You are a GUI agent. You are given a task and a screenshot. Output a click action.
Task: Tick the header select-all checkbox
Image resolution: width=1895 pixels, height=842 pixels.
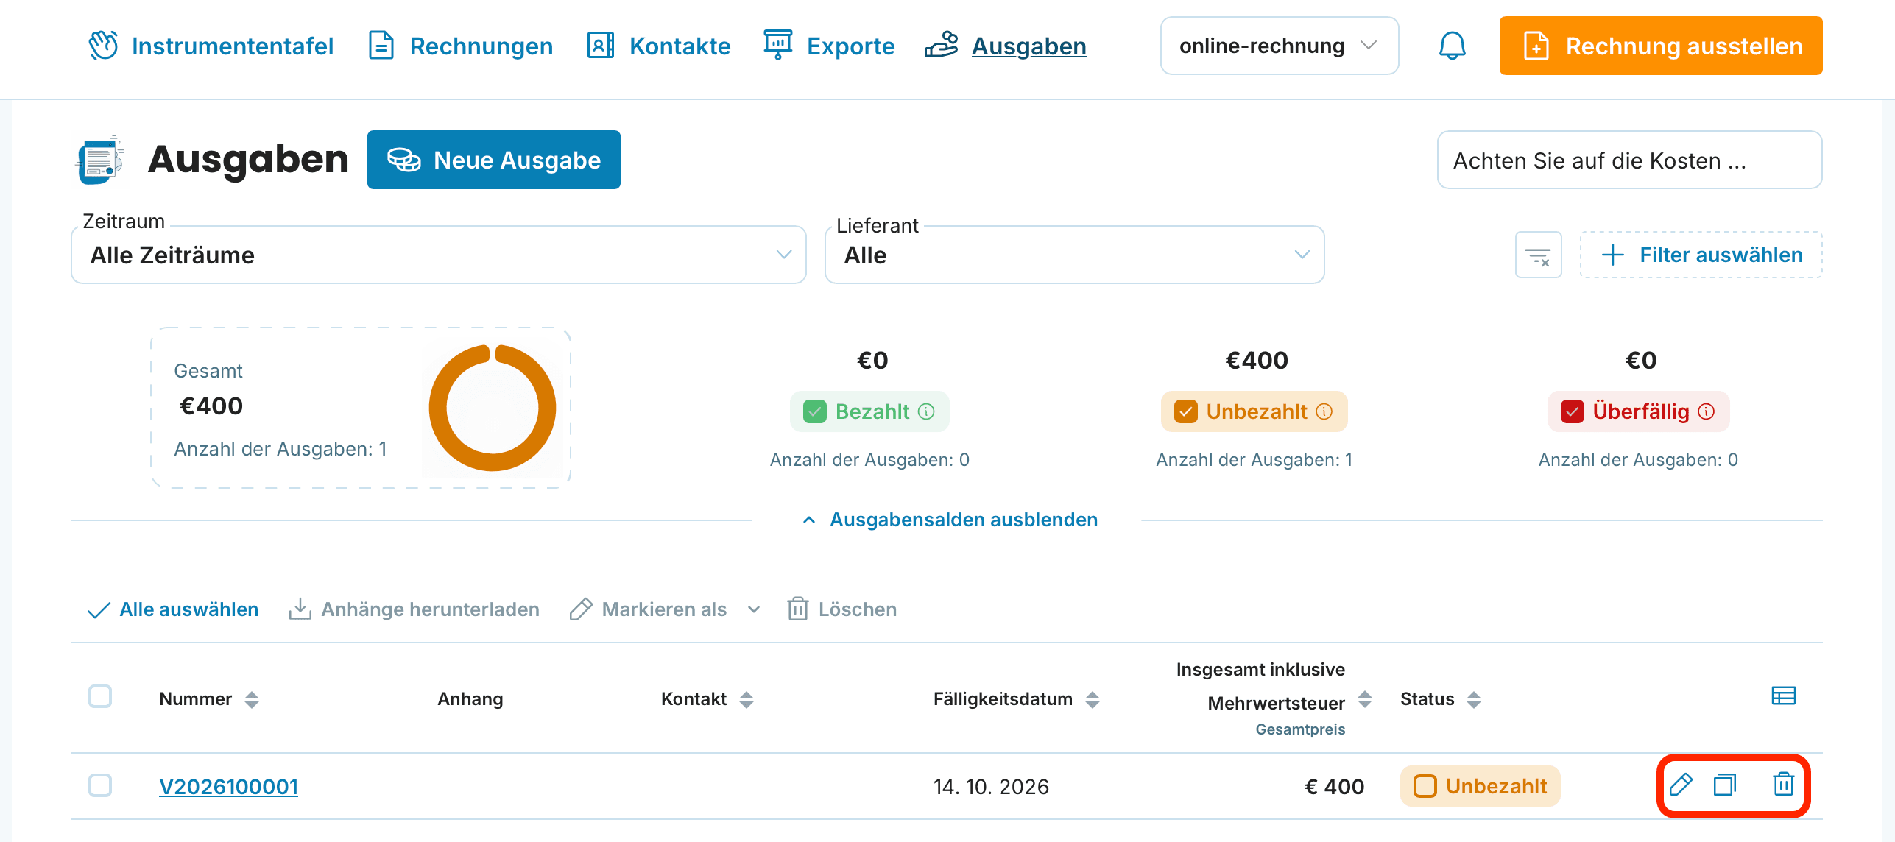pos(100,696)
